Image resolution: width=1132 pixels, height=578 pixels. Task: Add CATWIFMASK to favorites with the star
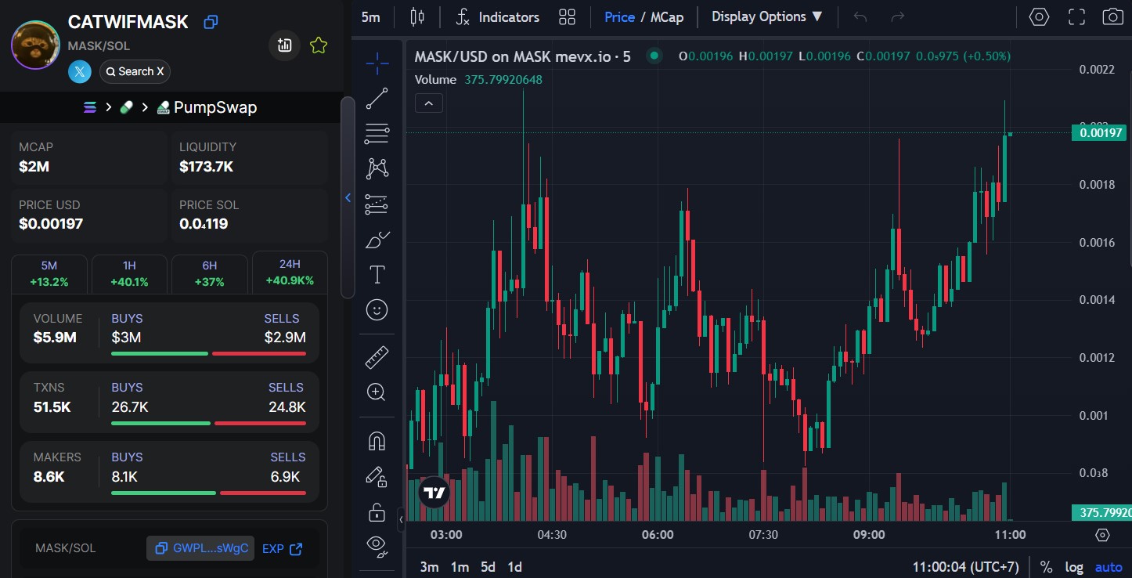[318, 45]
